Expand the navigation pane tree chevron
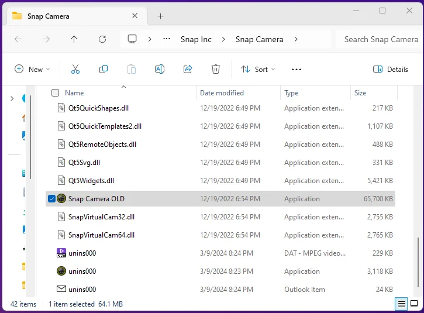The image size is (424, 313). (x=12, y=98)
